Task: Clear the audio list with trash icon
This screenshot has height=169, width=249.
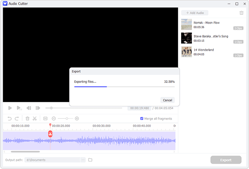Action: [x=241, y=13]
